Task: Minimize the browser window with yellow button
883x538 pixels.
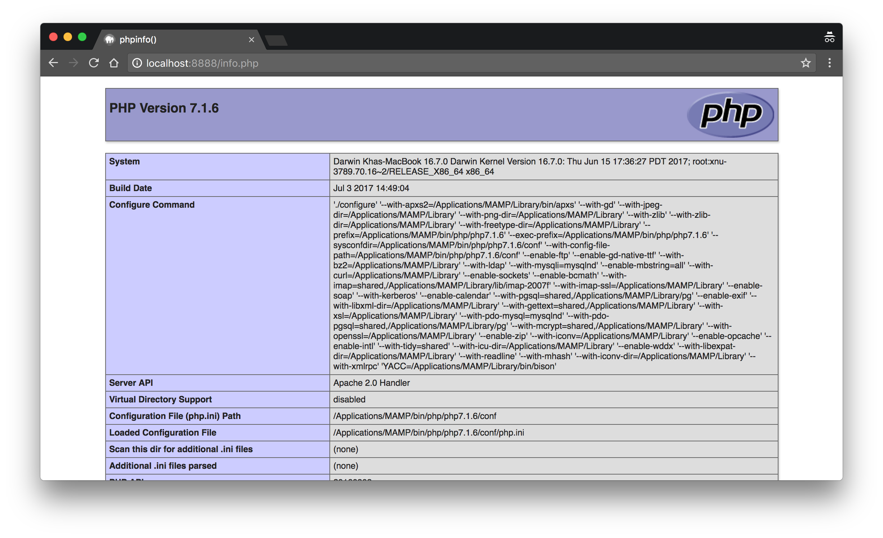Action: tap(68, 37)
